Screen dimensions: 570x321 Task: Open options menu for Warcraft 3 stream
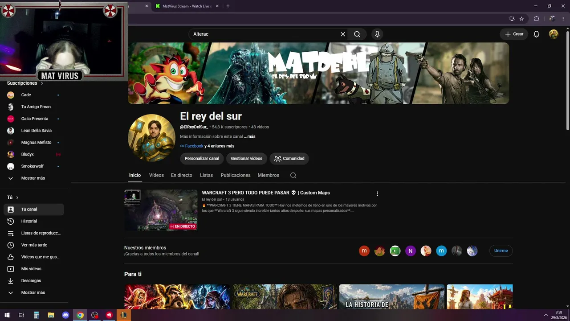coord(377,194)
